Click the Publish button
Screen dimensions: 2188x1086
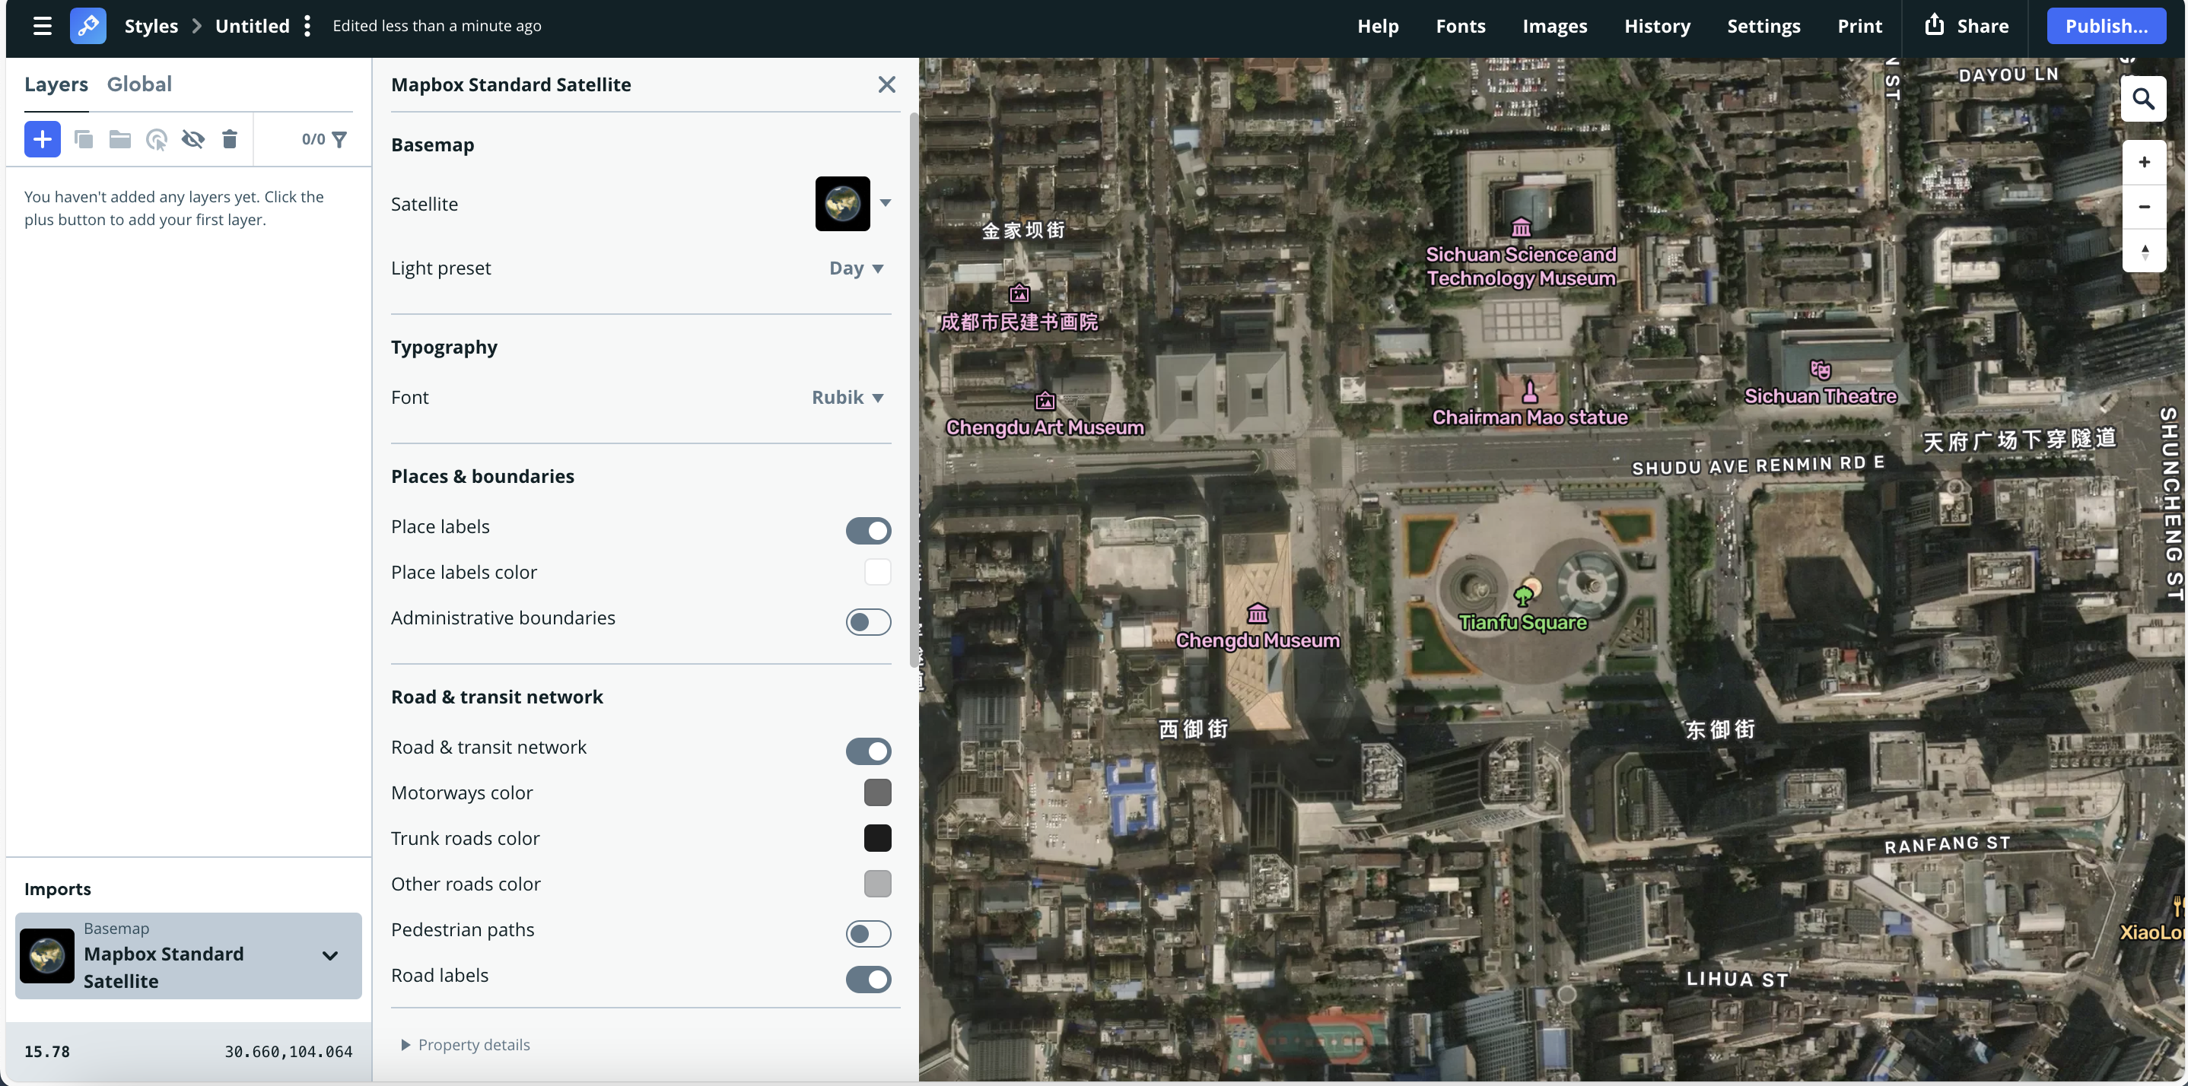pyautogui.click(x=2105, y=27)
